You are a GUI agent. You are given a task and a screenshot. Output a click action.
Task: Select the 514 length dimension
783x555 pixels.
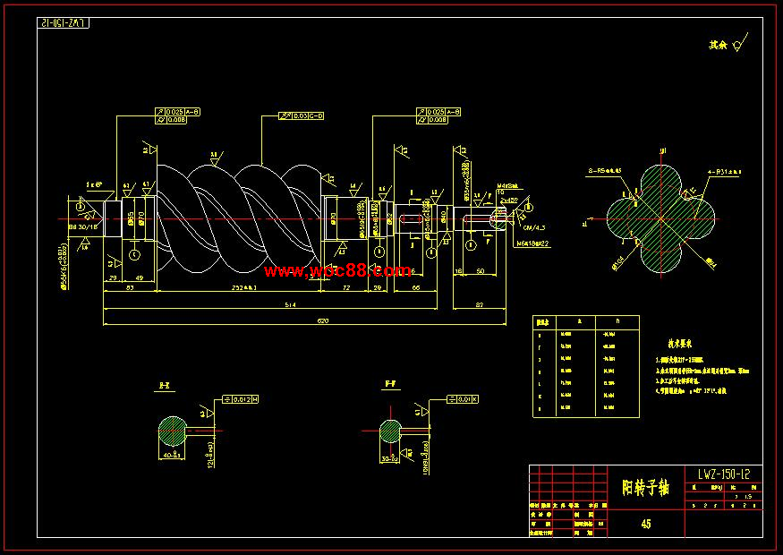click(290, 304)
